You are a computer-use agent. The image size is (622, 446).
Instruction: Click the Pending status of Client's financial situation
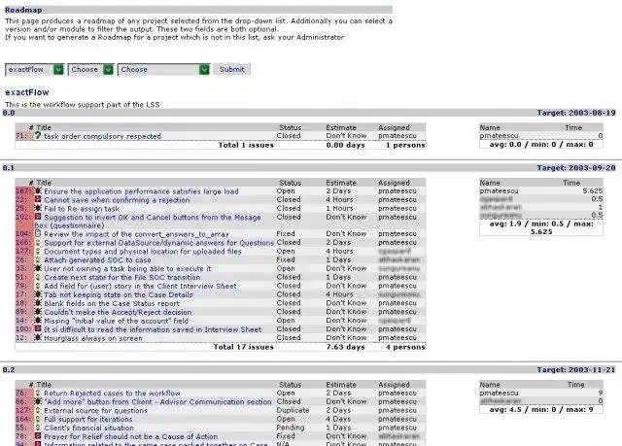tap(291, 428)
